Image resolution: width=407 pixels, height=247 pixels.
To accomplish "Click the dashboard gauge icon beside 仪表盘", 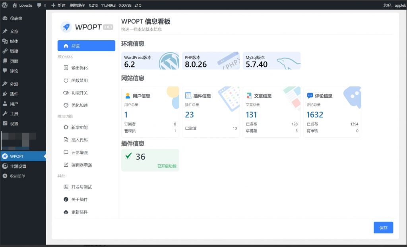I will click(x=5, y=18).
